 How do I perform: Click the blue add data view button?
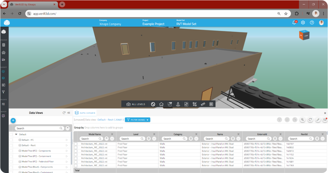[13, 120]
